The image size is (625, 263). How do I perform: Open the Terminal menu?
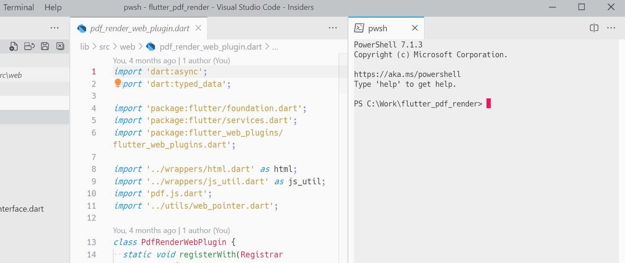click(18, 7)
